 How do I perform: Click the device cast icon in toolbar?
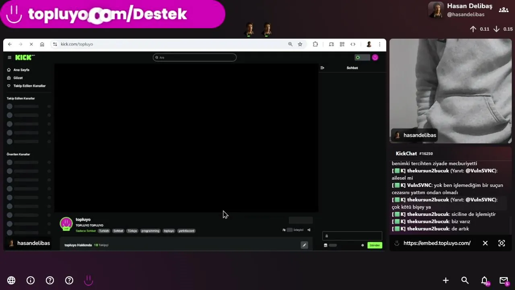pyautogui.click(x=332, y=44)
